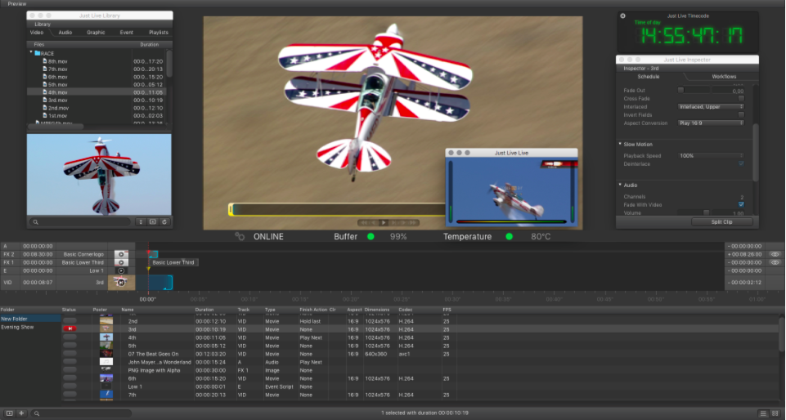Open the Playlists tab in the library
The height and width of the screenshot is (420, 786).
[159, 33]
